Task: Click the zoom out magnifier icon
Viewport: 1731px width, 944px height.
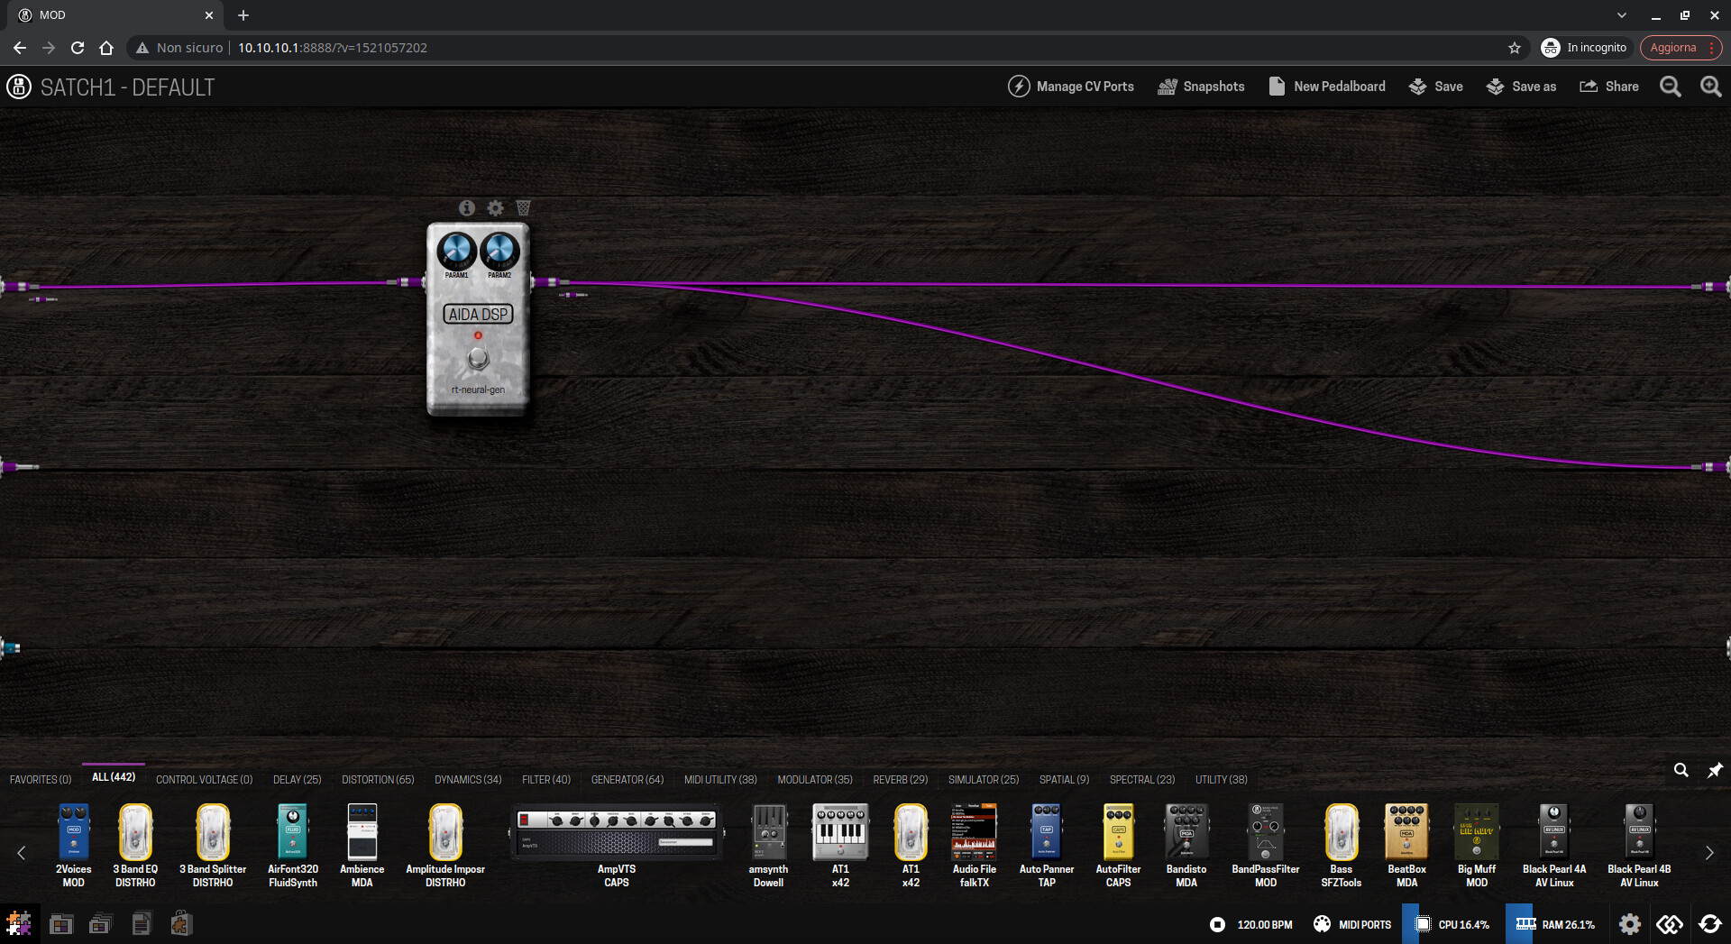Action: [1671, 87]
